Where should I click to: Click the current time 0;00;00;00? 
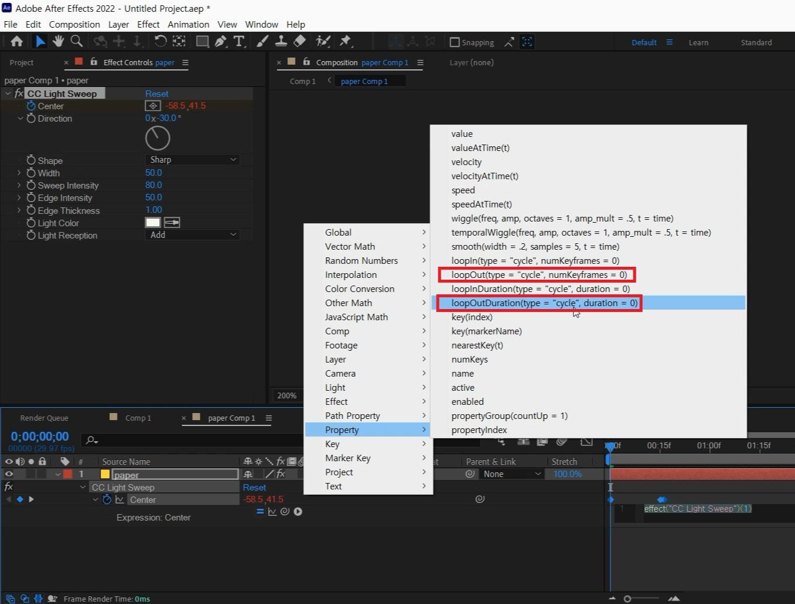[x=40, y=437]
